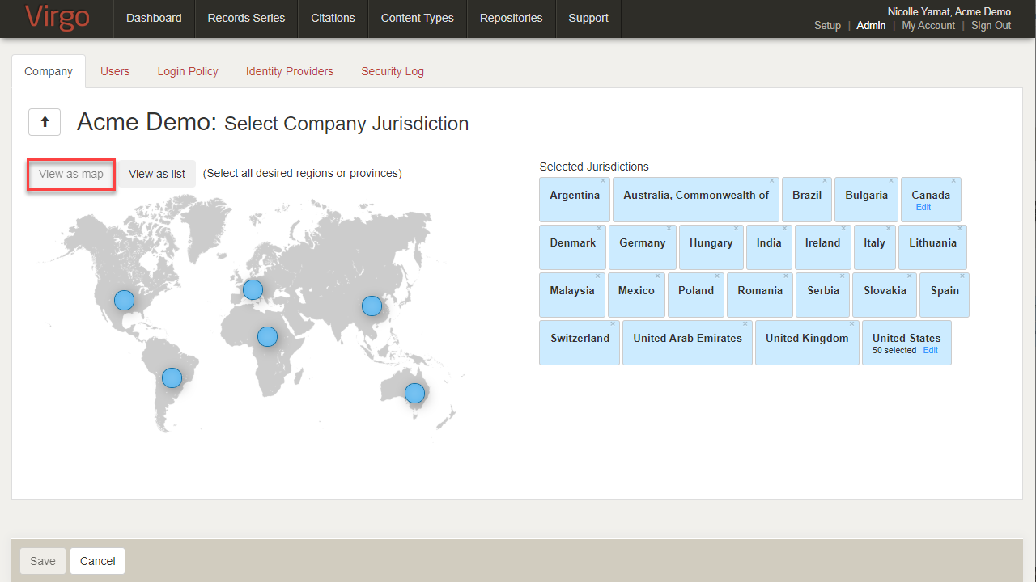Select the Asia map marker
The height and width of the screenshot is (582, 1036).
(372, 306)
